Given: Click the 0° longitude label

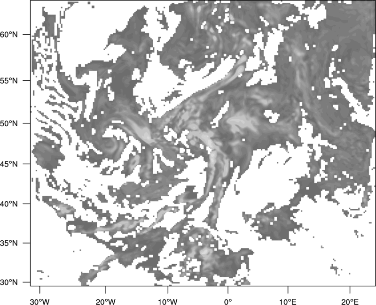Looking at the screenshot, I should (228, 302).
